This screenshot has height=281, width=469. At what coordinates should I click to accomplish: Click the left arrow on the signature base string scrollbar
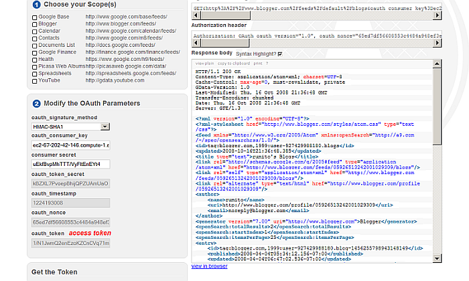pos(196,15)
